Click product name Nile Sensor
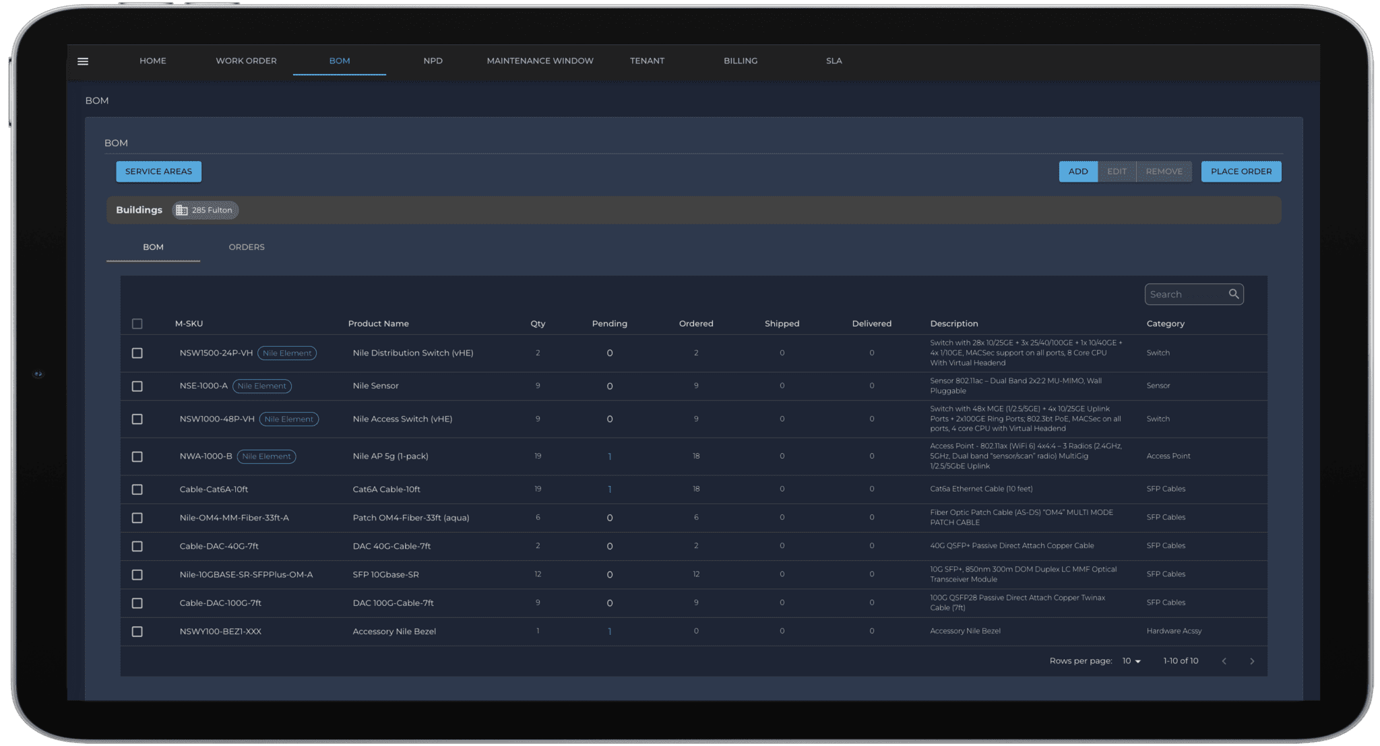The height and width of the screenshot is (746, 1380). point(376,386)
